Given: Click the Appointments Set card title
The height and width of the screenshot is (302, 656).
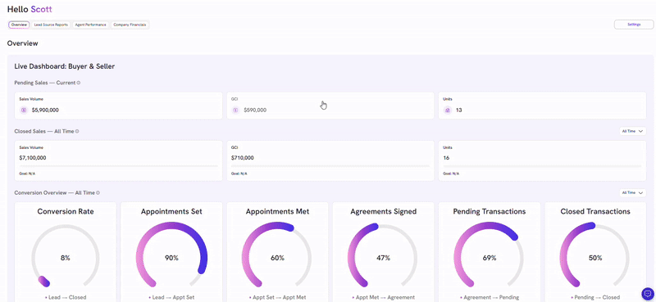Looking at the screenshot, I should pos(171,211).
